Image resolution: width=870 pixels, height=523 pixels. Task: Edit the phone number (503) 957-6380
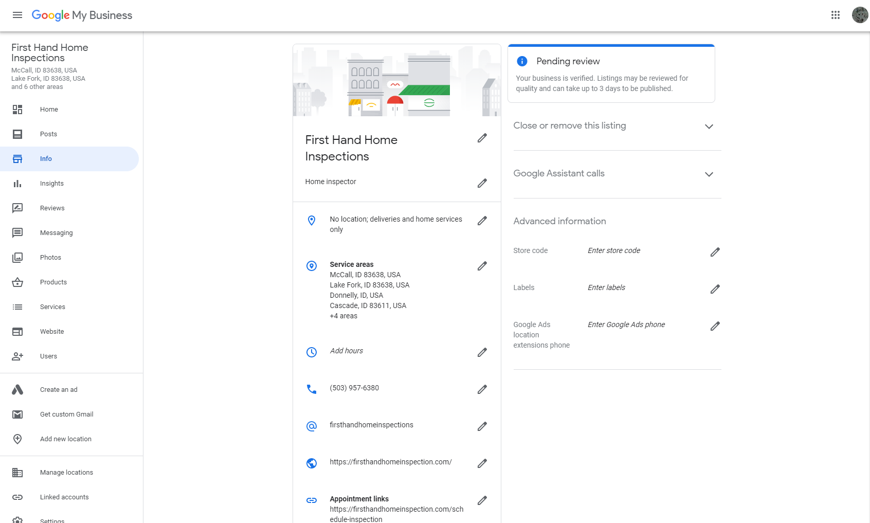(482, 389)
